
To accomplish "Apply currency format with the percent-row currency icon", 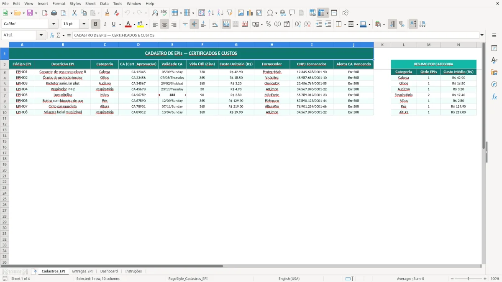I will coord(256,24).
